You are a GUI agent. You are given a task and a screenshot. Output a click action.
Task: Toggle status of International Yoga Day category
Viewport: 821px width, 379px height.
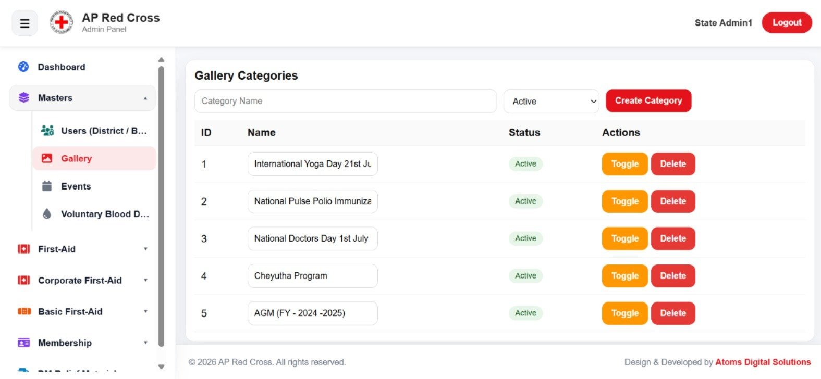click(x=624, y=164)
